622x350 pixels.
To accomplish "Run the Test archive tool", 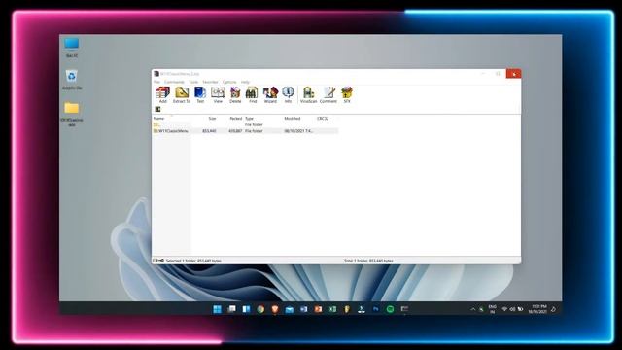I will point(200,95).
